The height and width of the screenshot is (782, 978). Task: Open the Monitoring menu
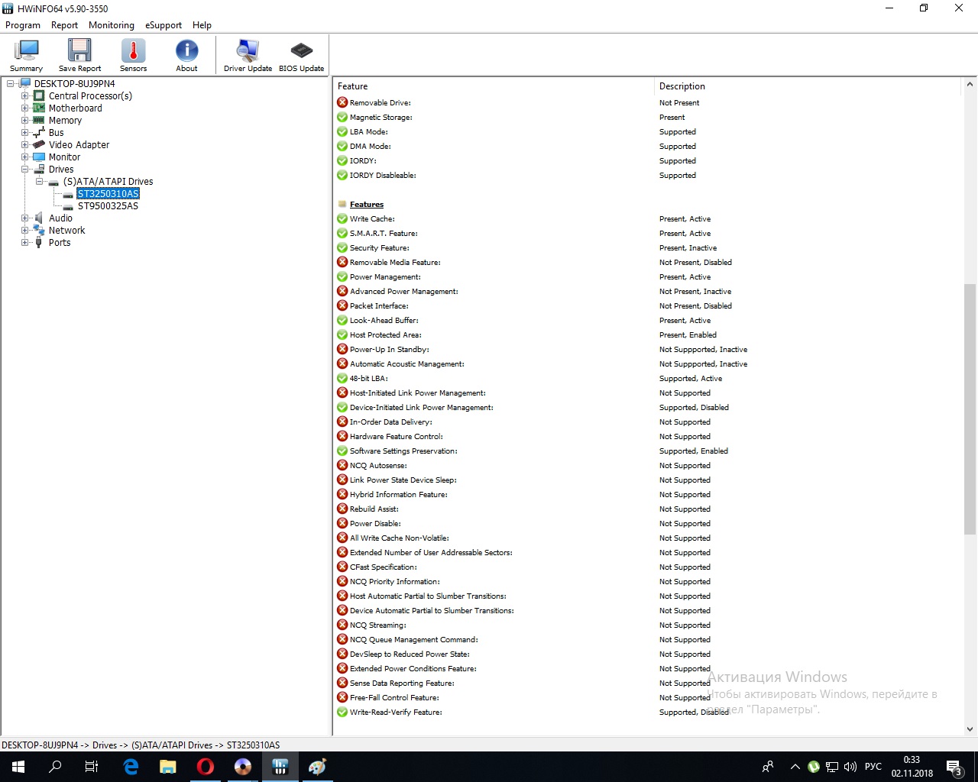click(x=111, y=25)
